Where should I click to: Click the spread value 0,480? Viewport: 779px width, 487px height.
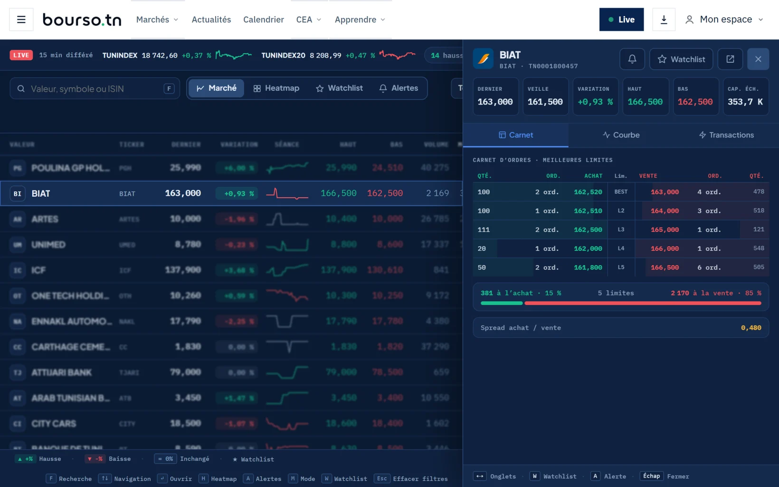pos(751,328)
